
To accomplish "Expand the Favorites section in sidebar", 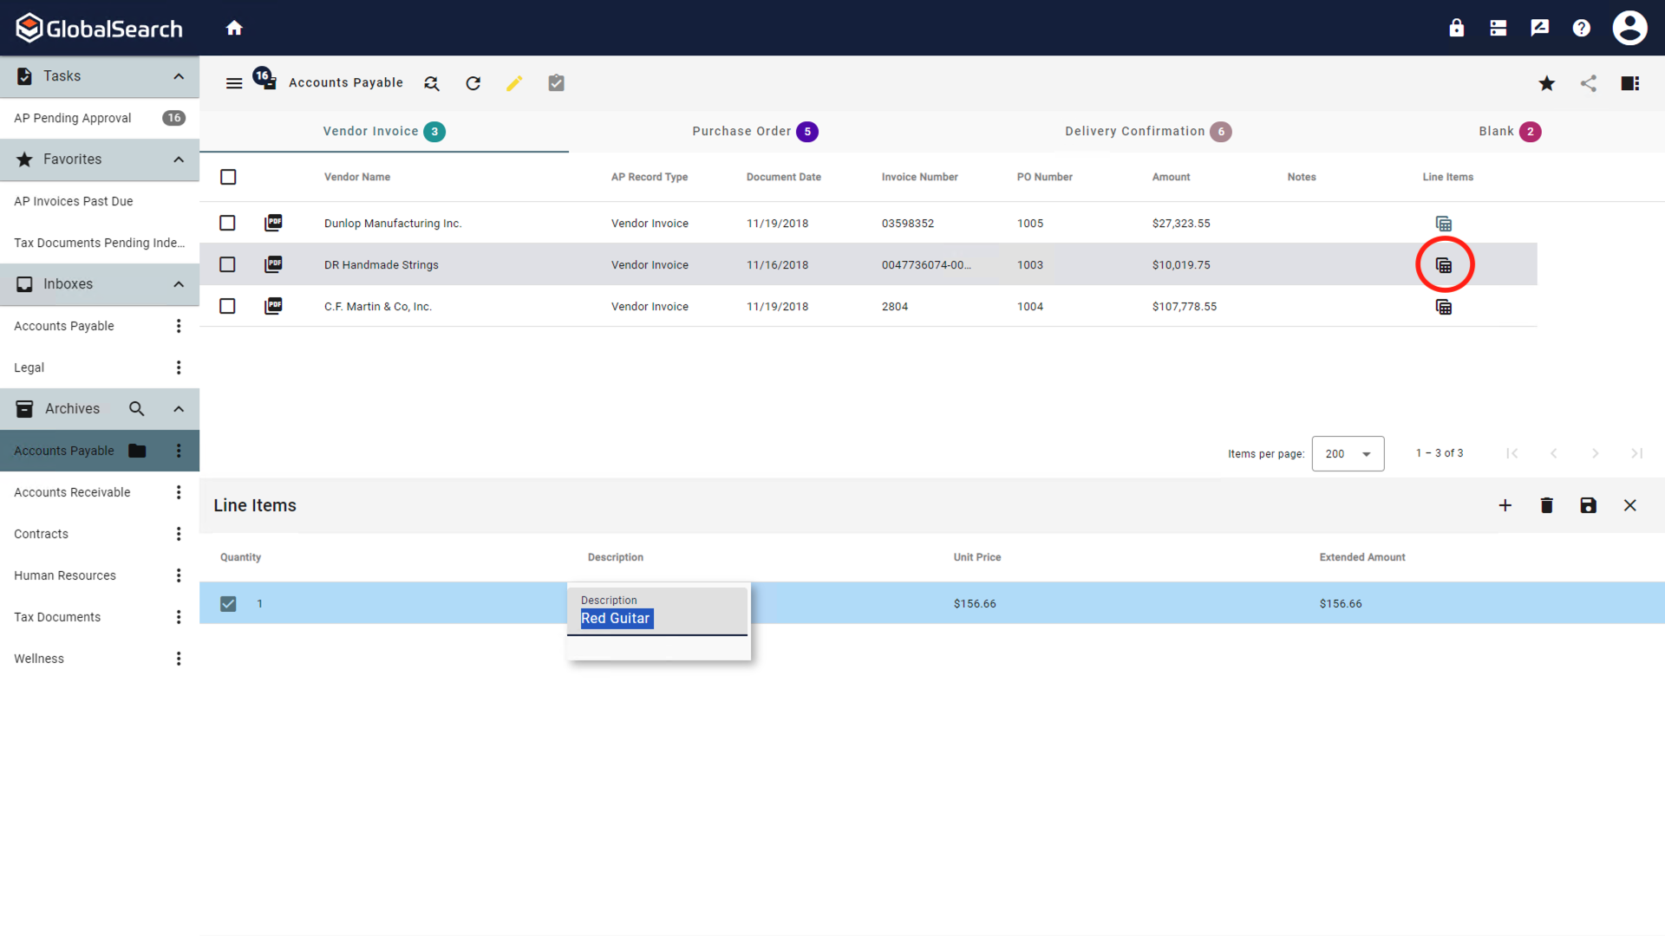I will tap(177, 159).
